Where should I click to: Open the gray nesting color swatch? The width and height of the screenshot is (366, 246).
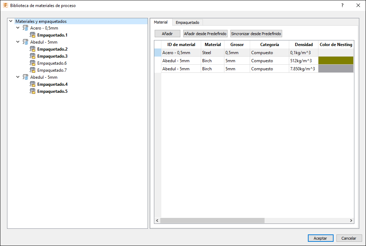coord(336,69)
